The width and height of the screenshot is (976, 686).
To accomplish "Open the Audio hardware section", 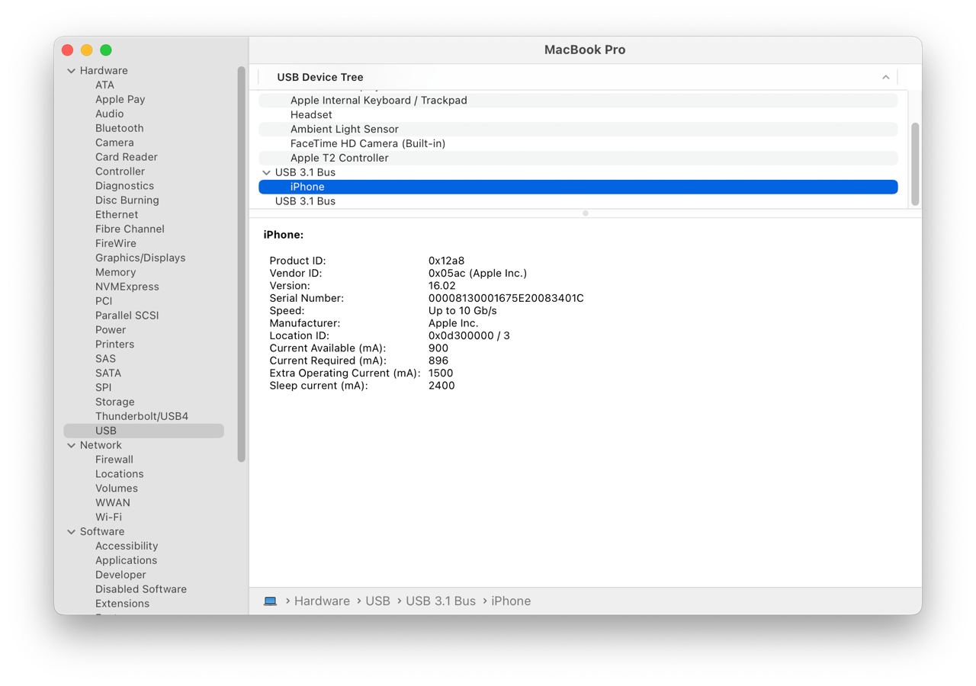I will [x=109, y=114].
